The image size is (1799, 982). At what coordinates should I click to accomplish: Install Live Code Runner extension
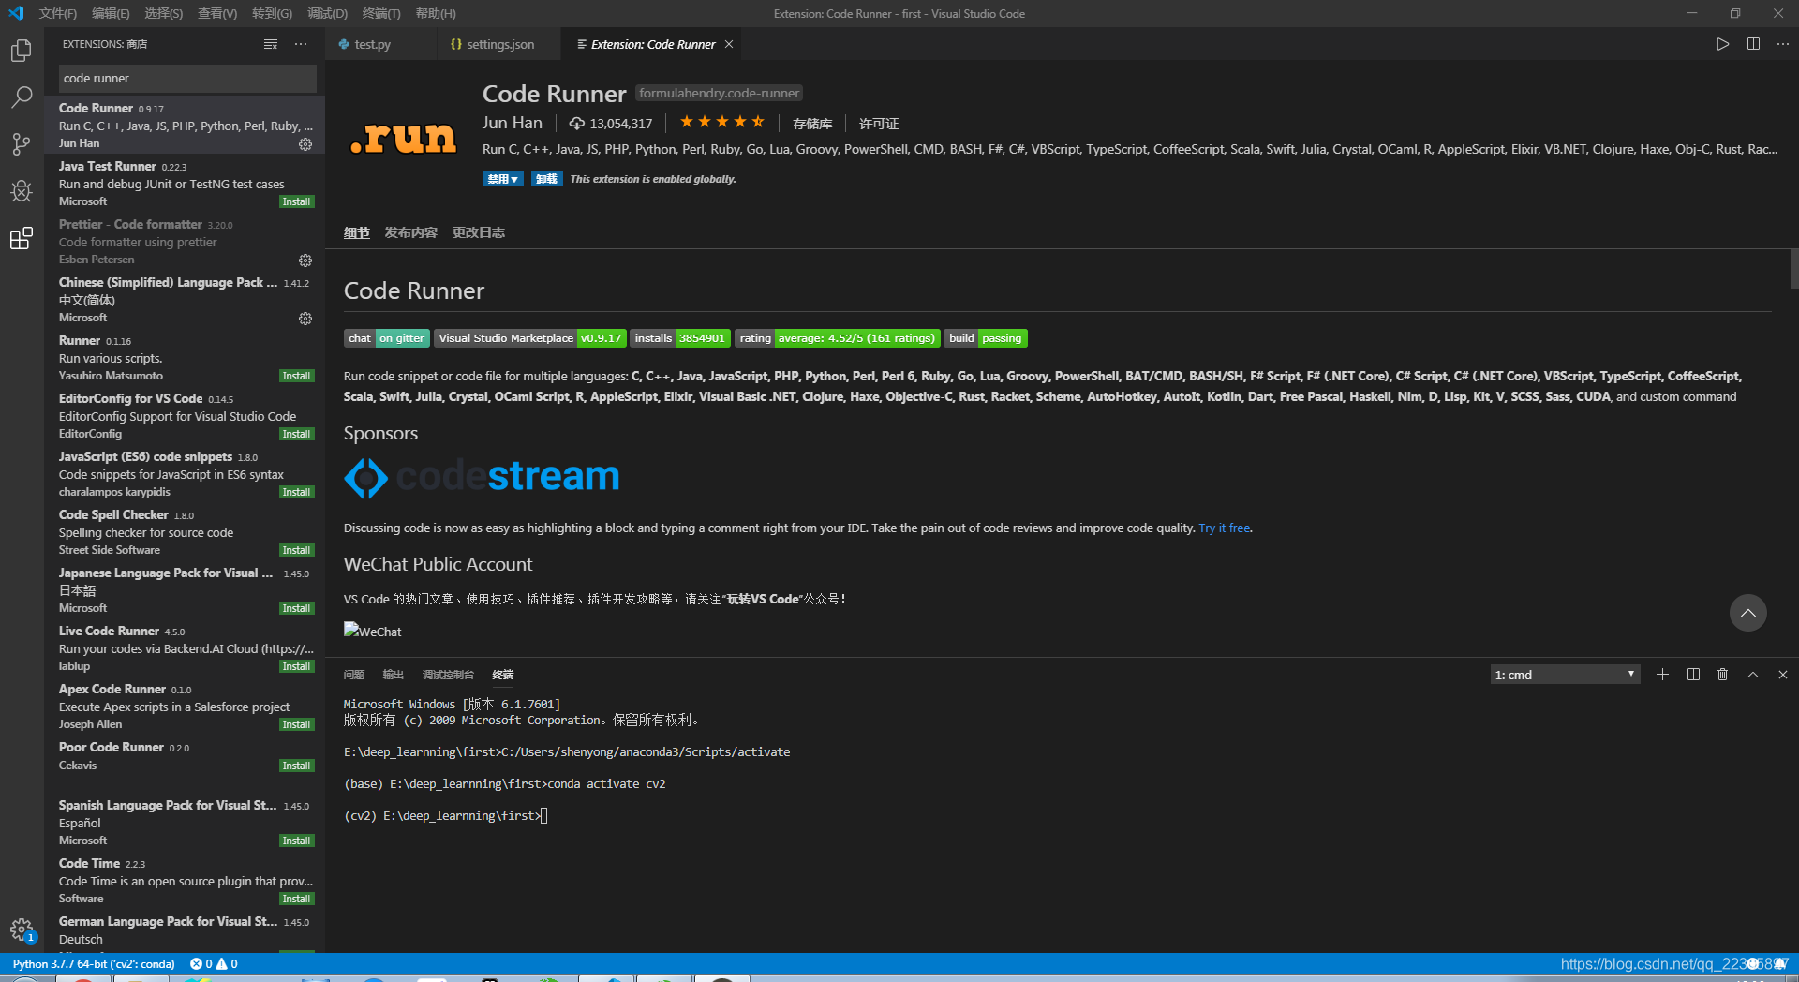[x=297, y=666]
